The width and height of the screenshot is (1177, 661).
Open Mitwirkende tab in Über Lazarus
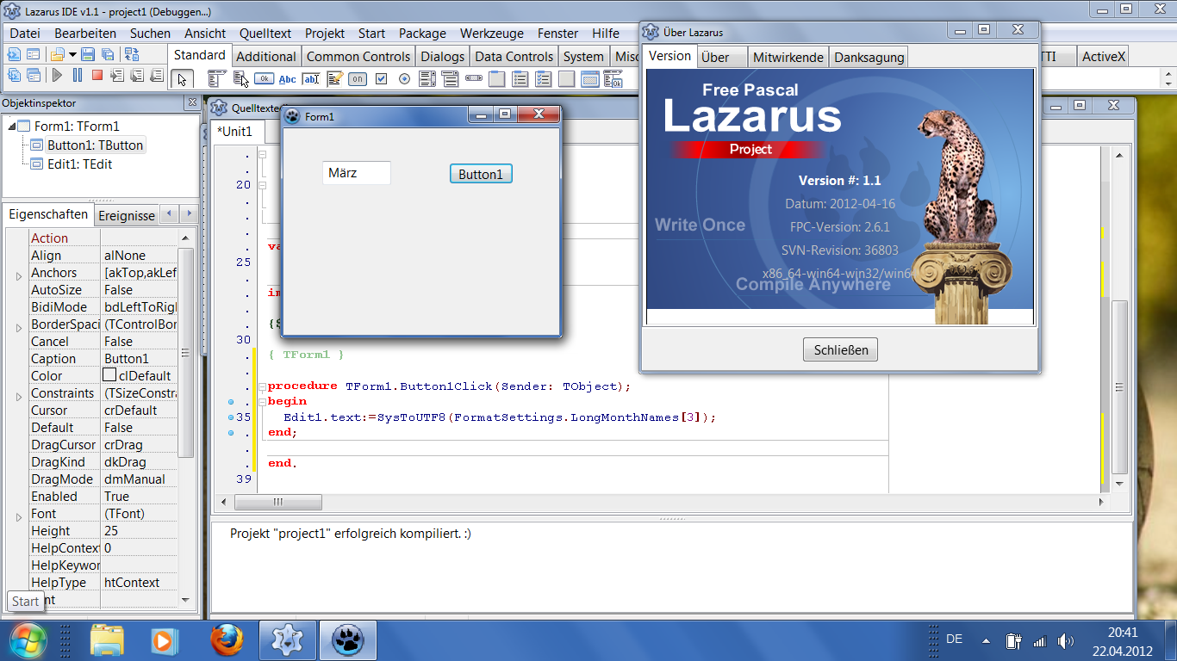(x=788, y=57)
